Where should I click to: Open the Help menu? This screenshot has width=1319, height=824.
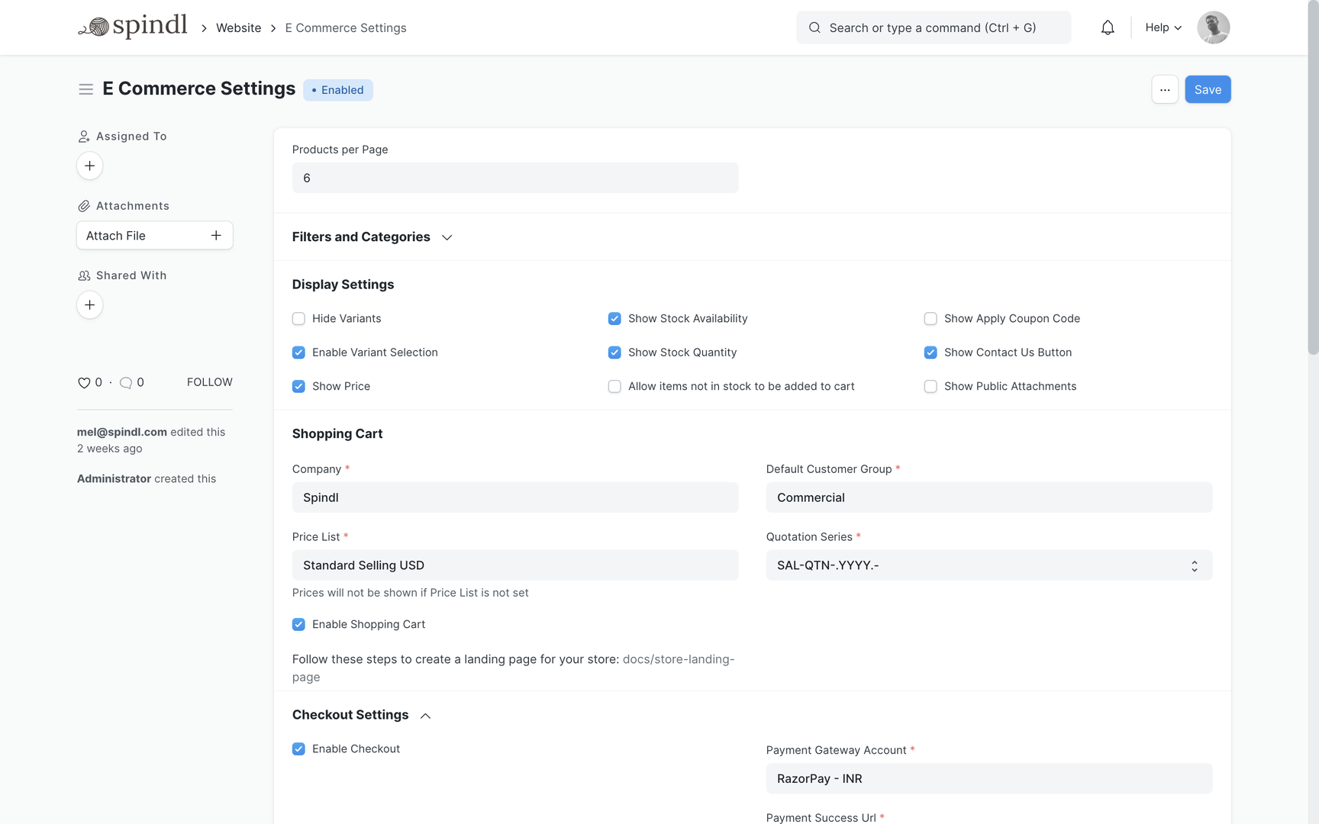pos(1163,27)
